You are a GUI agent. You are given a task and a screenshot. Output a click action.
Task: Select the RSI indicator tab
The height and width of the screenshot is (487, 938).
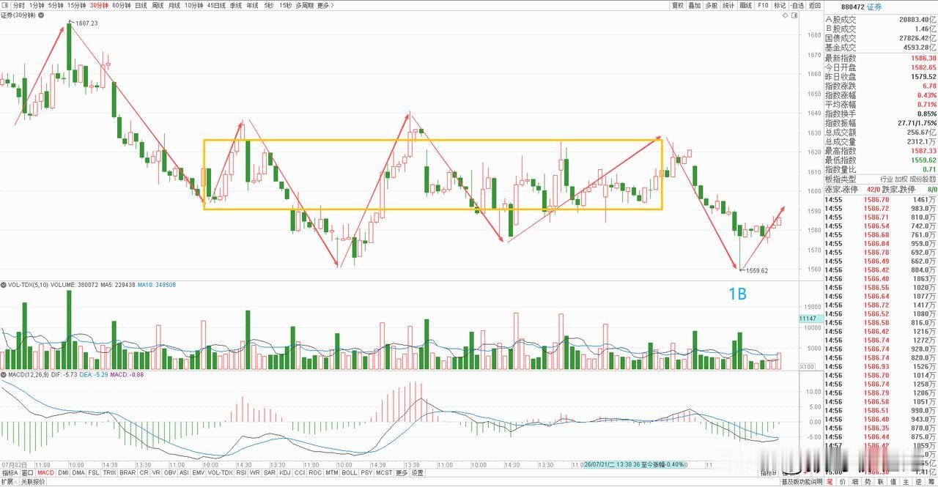coord(241,473)
